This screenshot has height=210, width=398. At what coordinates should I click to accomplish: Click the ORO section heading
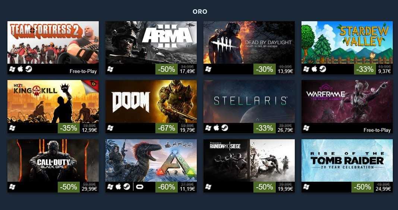pyautogui.click(x=200, y=12)
